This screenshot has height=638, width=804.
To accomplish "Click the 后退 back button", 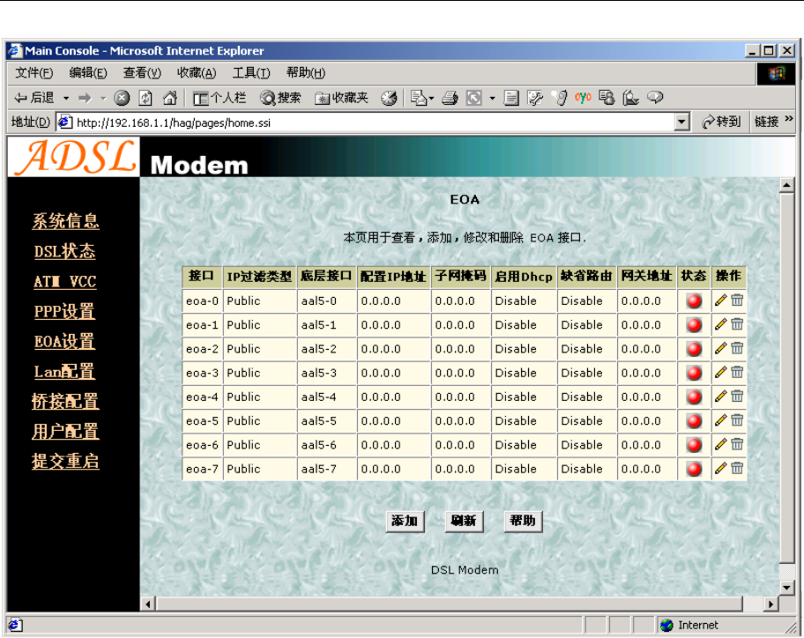I will pos(35,97).
